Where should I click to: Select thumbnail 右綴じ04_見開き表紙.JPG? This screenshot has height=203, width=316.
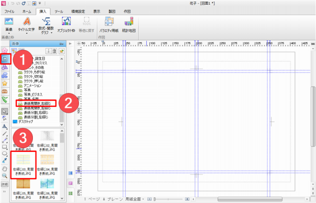click(47, 165)
